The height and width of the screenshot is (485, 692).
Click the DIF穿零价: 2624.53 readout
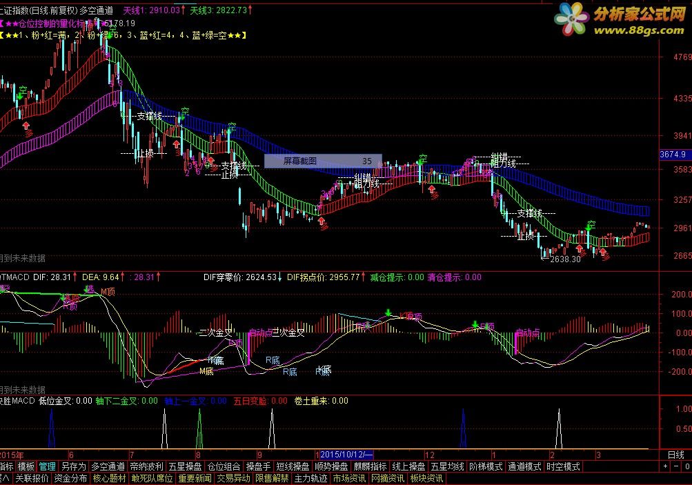pos(241,277)
